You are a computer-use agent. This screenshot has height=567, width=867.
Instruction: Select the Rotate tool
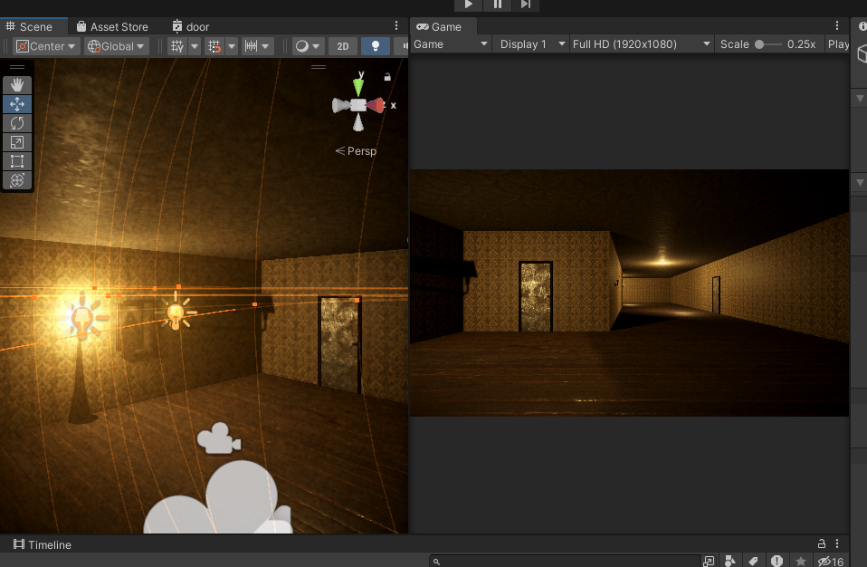tap(17, 122)
